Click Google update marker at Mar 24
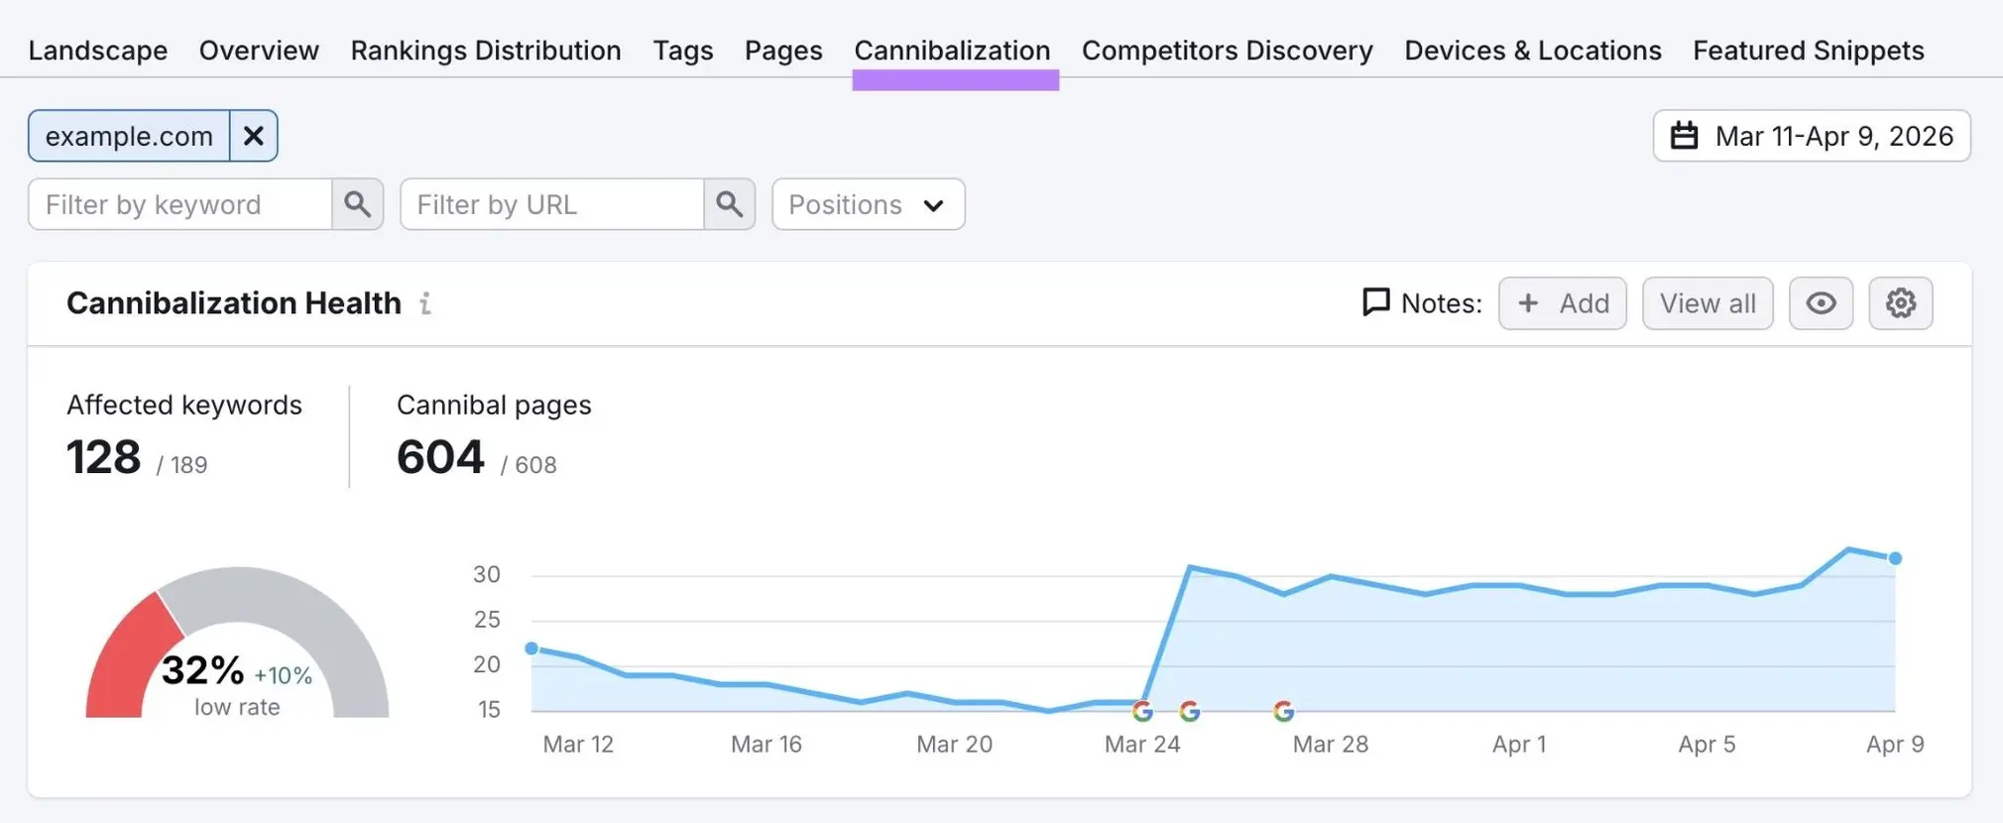2003x823 pixels. pyautogui.click(x=1142, y=711)
